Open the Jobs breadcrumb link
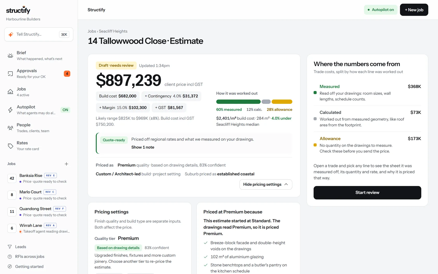Viewport: 438px width, 274px height. (x=92, y=31)
